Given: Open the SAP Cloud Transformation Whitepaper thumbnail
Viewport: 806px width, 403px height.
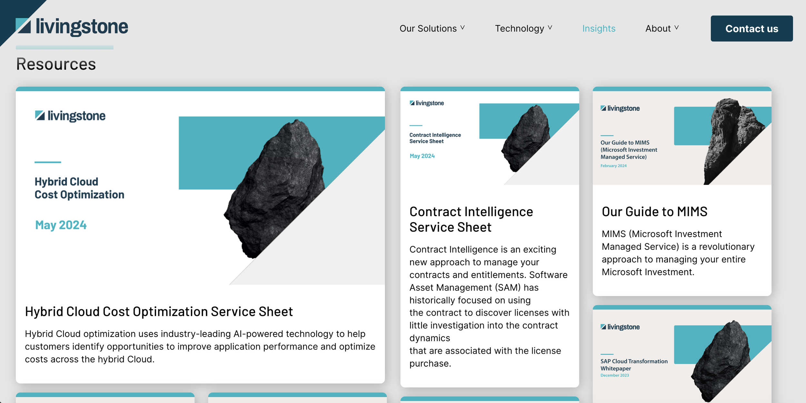Looking at the screenshot, I should coord(682,356).
